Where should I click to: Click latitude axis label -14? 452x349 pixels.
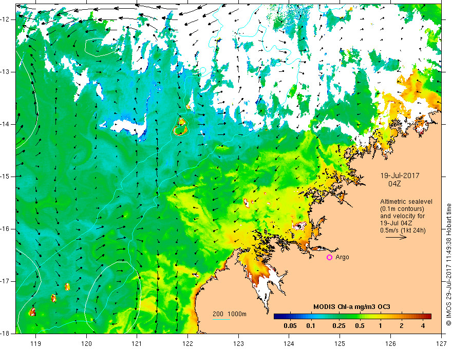(x=5, y=124)
